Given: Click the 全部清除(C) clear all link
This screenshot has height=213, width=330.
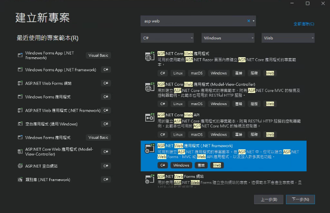Looking at the screenshot, I should [x=304, y=24].
